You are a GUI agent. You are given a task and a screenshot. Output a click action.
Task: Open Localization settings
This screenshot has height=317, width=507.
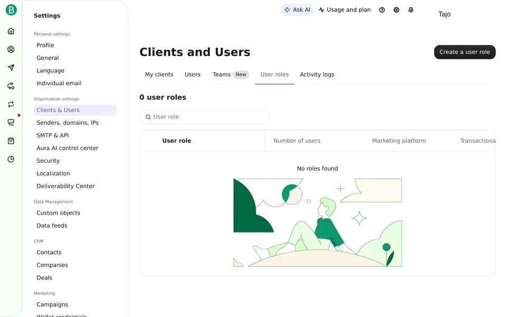pyautogui.click(x=53, y=173)
